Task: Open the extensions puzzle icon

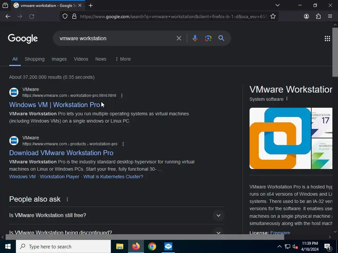Action: [x=318, y=16]
